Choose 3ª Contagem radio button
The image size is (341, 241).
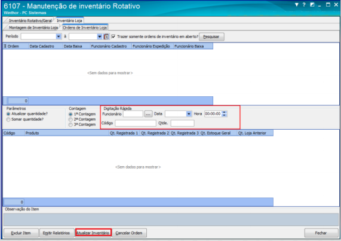point(70,125)
